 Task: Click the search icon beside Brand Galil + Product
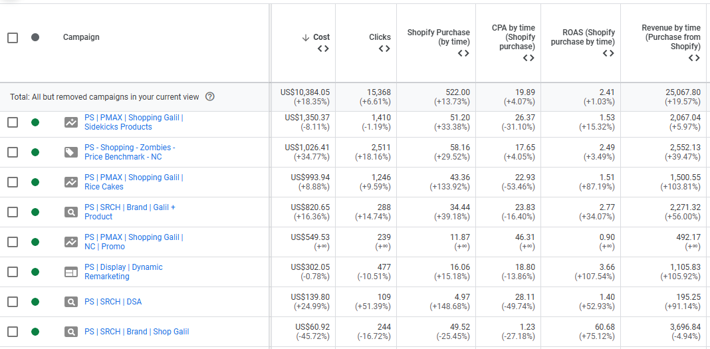click(71, 212)
